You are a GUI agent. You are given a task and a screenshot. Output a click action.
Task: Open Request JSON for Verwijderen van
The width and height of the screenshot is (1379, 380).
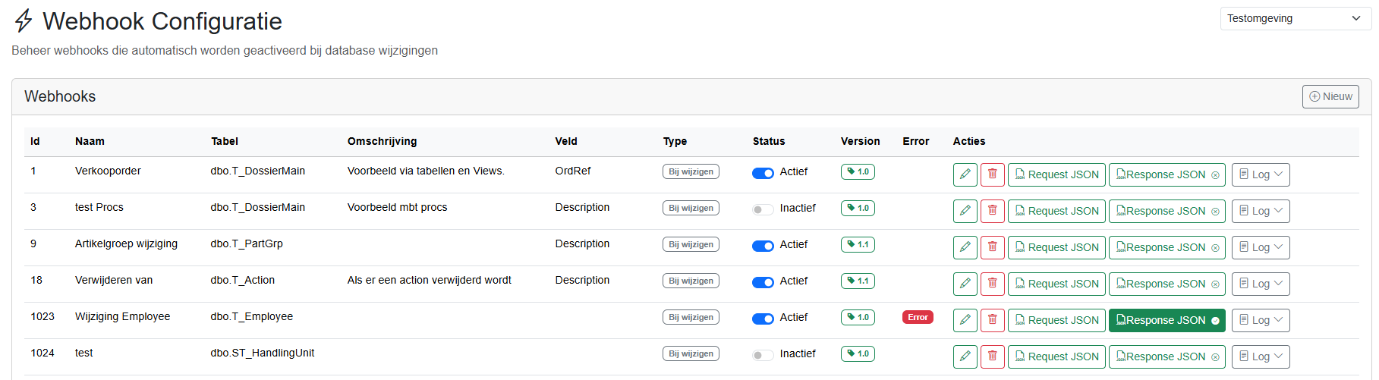[1056, 284]
